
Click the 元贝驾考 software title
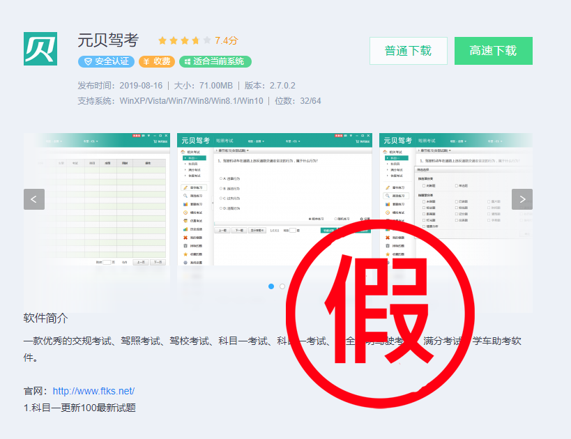click(108, 40)
